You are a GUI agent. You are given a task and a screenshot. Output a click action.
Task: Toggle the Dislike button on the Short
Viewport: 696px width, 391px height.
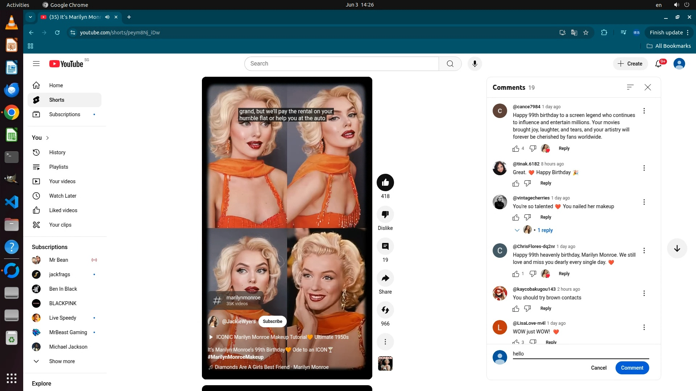[385, 214]
